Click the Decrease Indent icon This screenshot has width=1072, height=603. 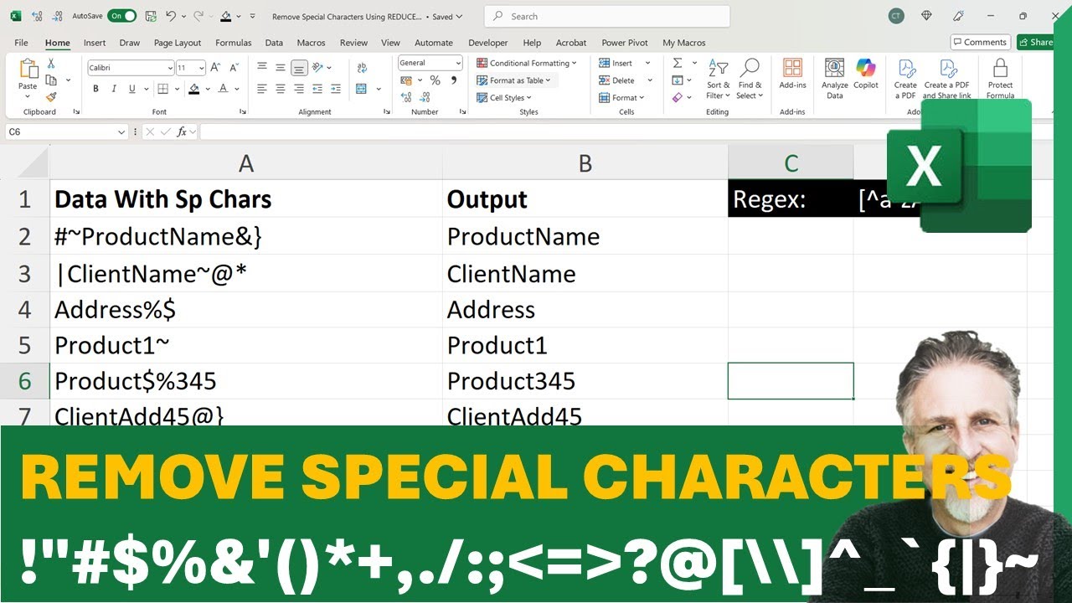(x=318, y=89)
